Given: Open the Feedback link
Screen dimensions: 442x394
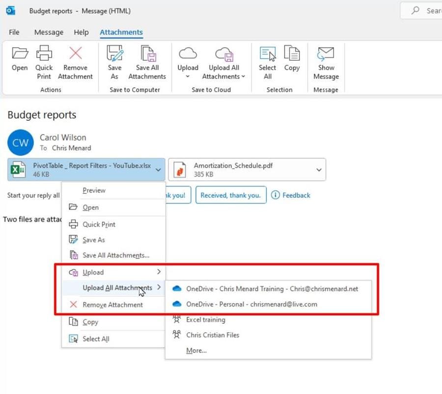Looking at the screenshot, I should (x=291, y=195).
